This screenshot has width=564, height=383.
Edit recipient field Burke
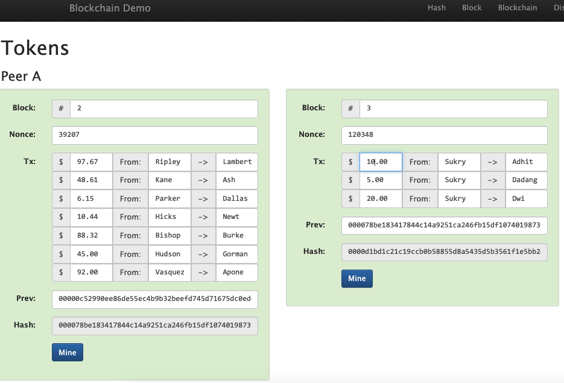237,236
